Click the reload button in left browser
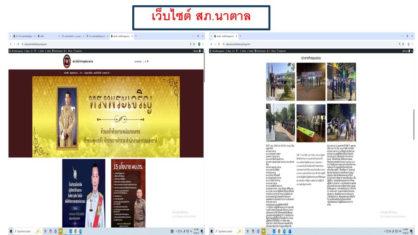 [18, 44]
